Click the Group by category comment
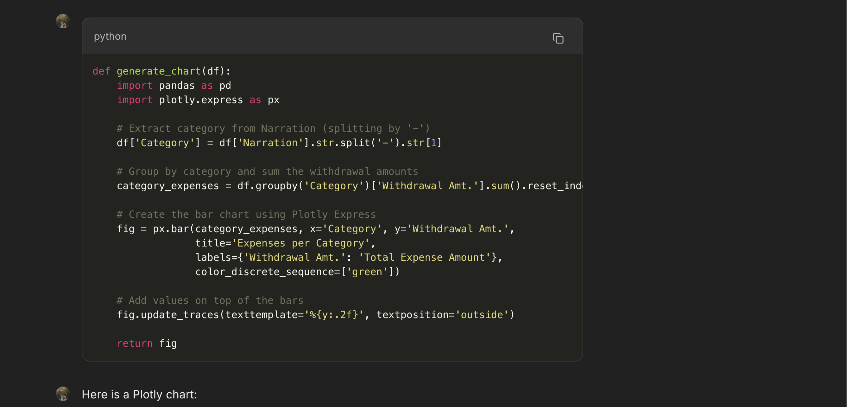 point(267,171)
